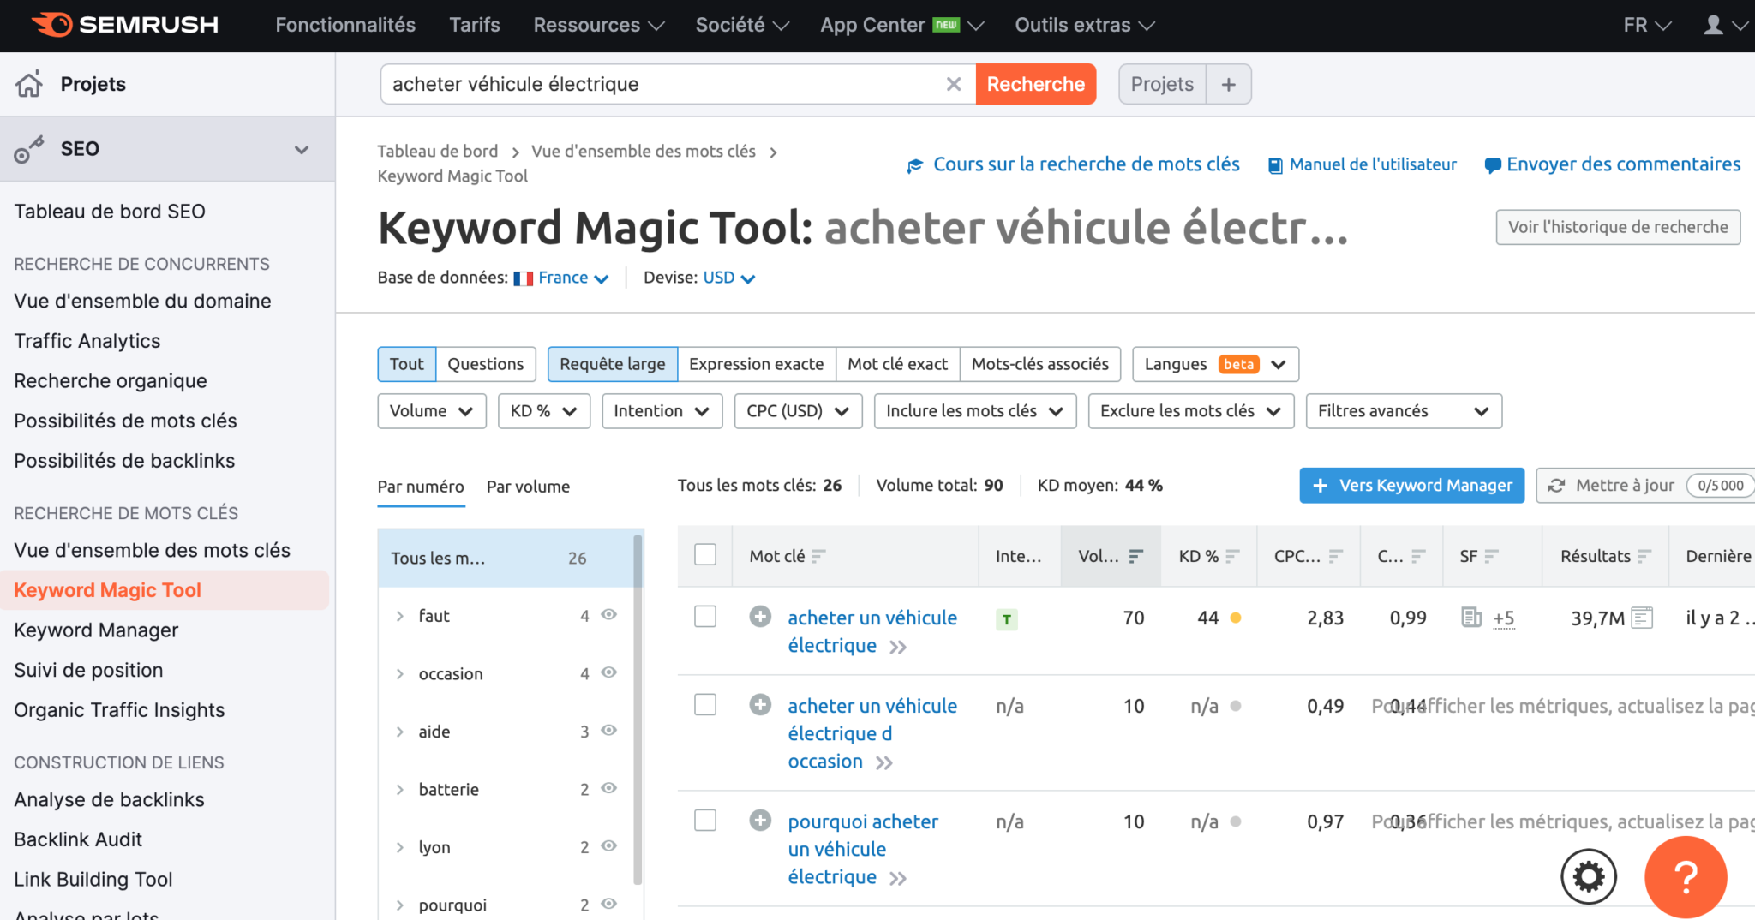Sort by KD % column icon
The height and width of the screenshot is (920, 1755).
(x=1232, y=556)
